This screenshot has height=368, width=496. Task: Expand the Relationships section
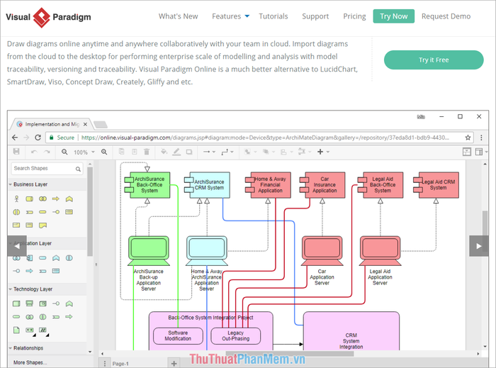(x=47, y=348)
